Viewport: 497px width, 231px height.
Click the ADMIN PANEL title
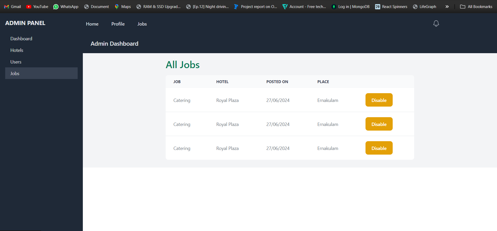[25, 23]
